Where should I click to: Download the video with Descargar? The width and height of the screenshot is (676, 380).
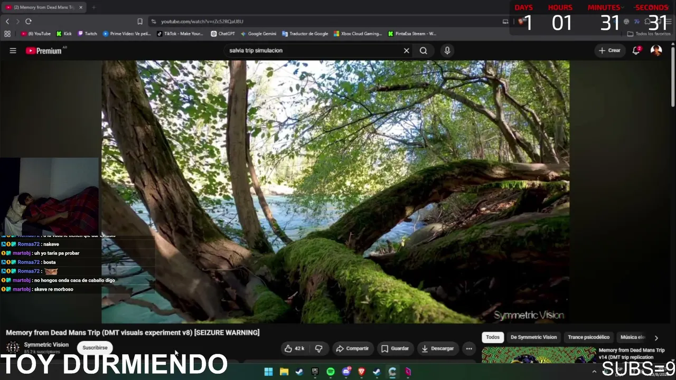[x=438, y=348]
